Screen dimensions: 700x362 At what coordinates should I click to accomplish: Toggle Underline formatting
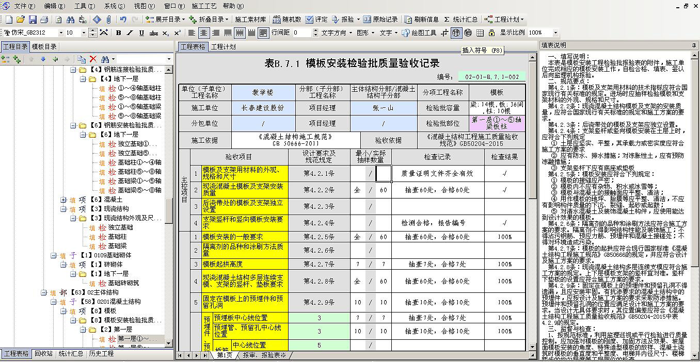tap(141, 33)
